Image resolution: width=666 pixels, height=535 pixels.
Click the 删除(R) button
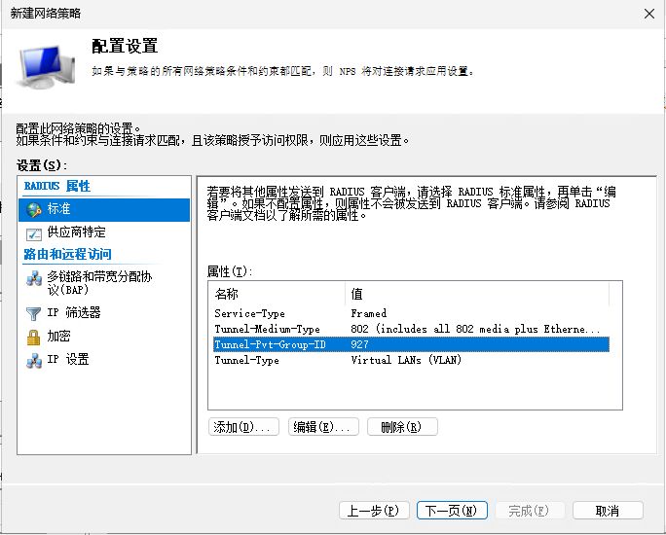(401, 427)
